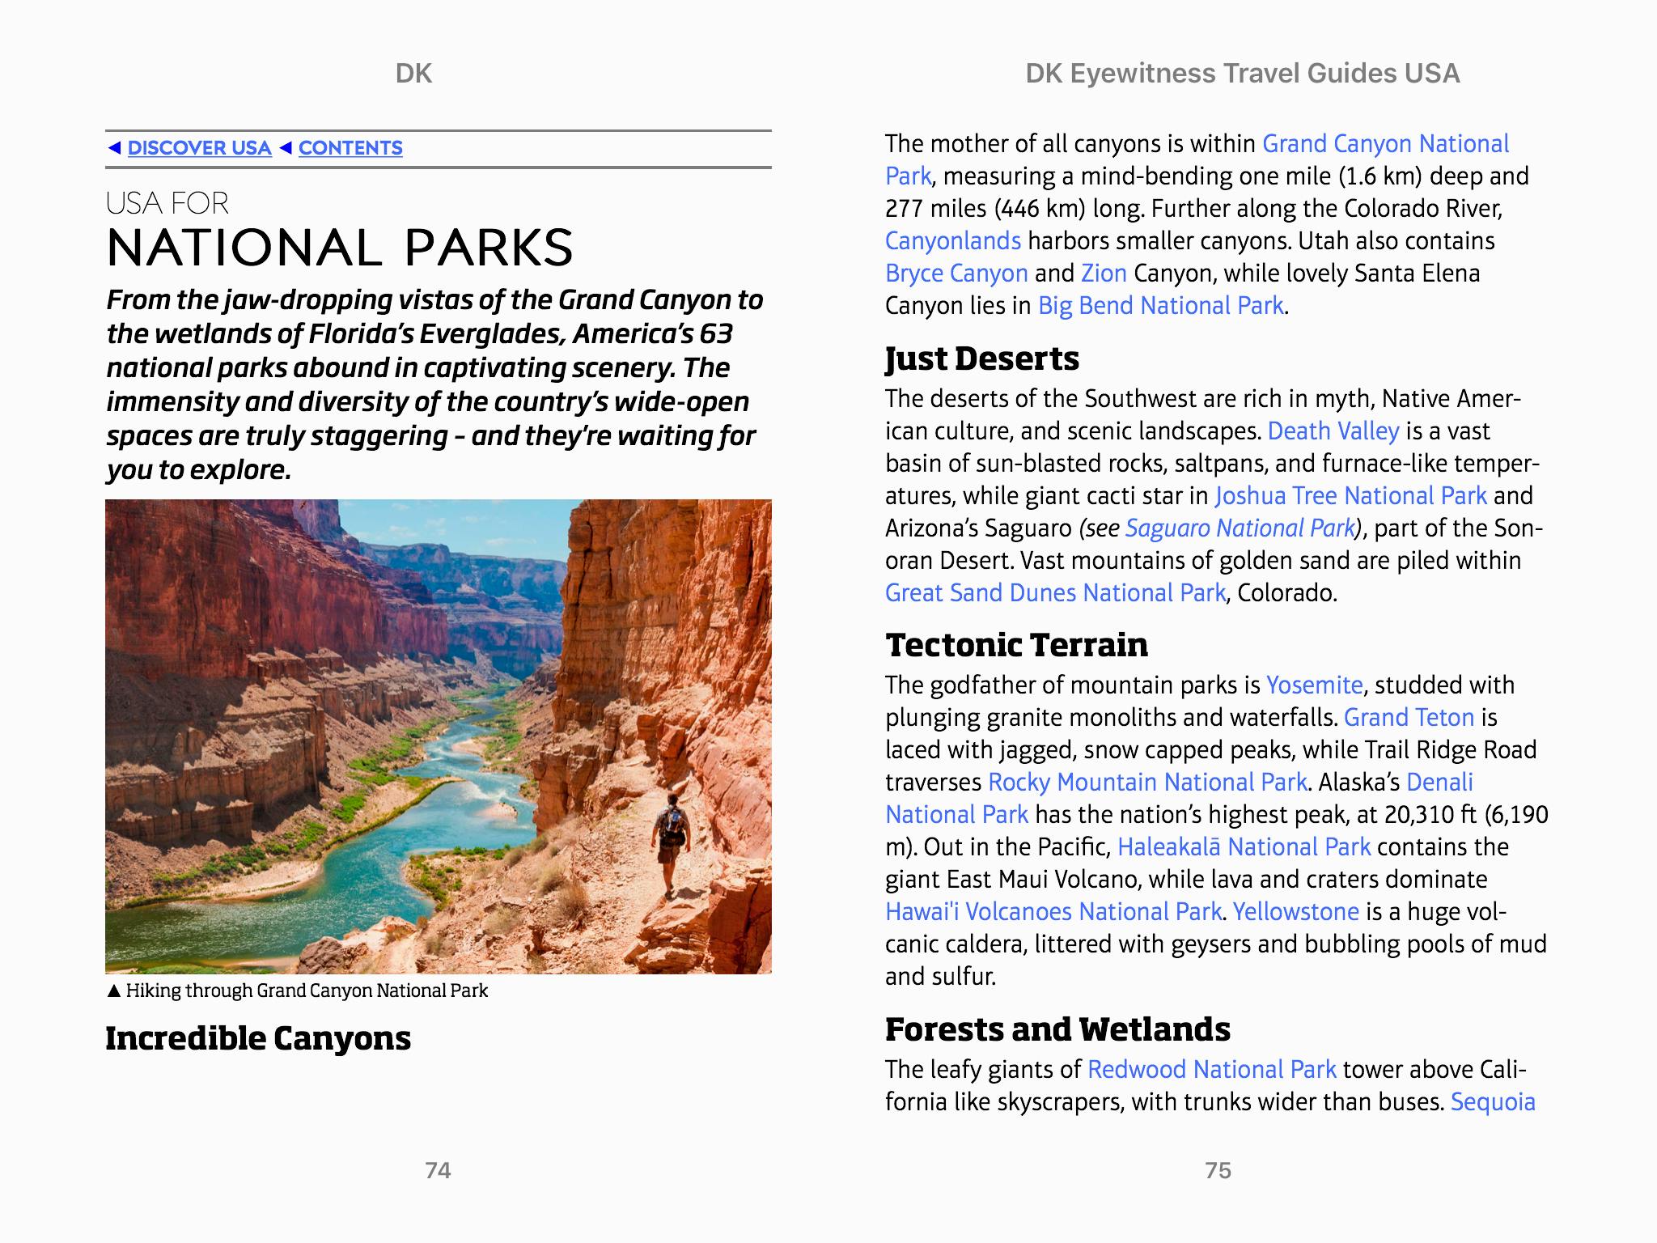Open Rocky Mountain National Park link
This screenshot has height=1243, width=1657.
tap(1146, 783)
